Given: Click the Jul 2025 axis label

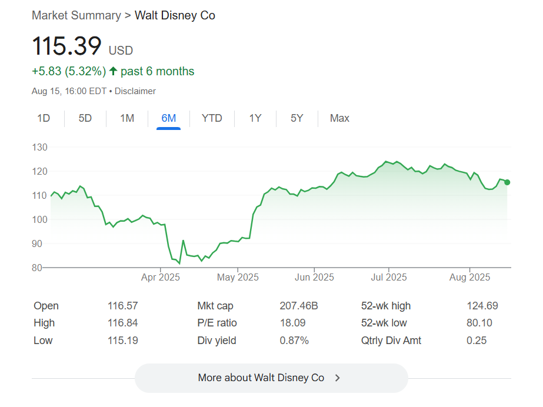Looking at the screenshot, I should click(x=389, y=277).
